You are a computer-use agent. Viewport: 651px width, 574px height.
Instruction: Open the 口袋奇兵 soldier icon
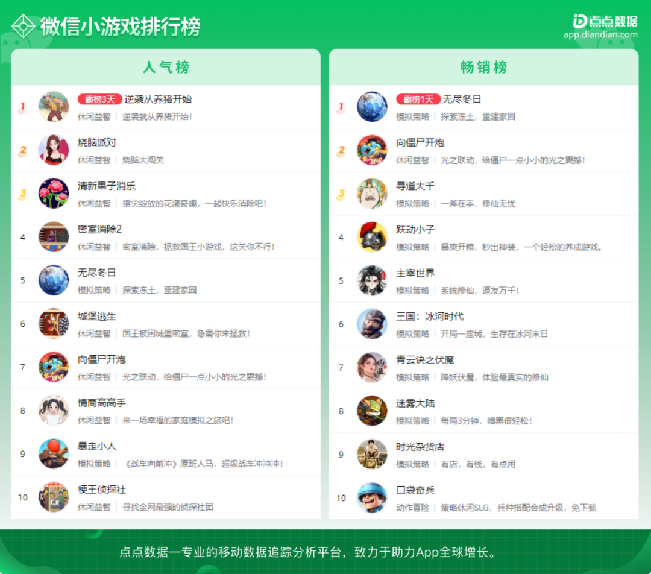click(x=372, y=497)
